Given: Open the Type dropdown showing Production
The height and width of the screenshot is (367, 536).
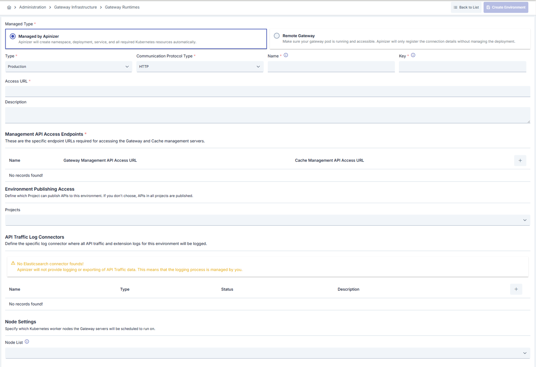Looking at the screenshot, I should click(69, 66).
